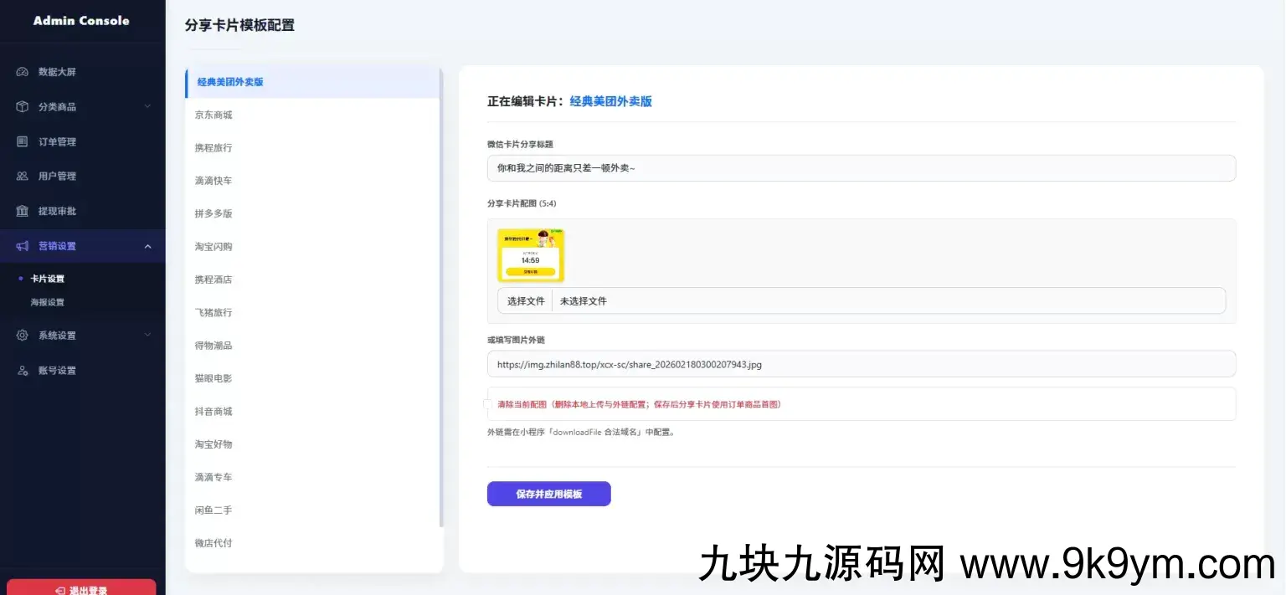The width and height of the screenshot is (1286, 595).
Task: Click 保存并应用模板 button
Action: click(x=549, y=494)
